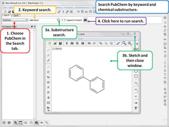Select the Nitrogen (N) atom tool
This screenshot has width=169, height=127.
(x=48, y=77)
